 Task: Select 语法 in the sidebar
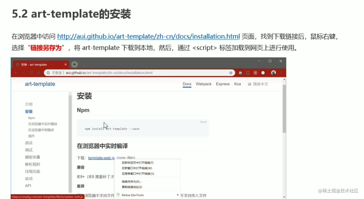click(29, 143)
